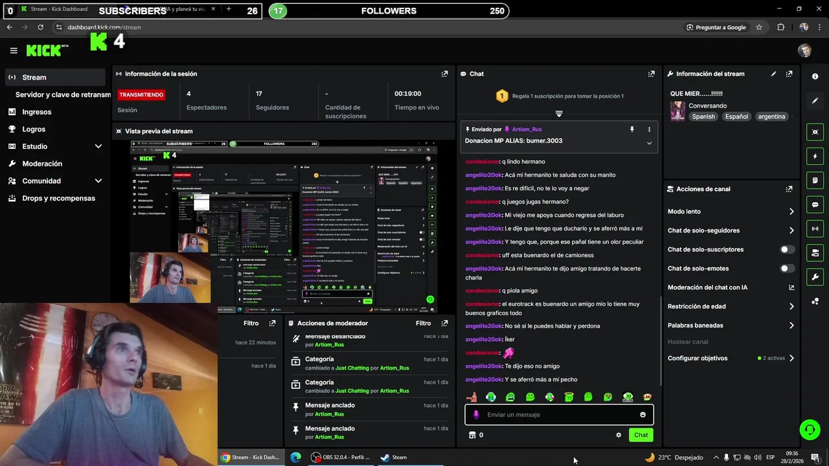Select Stream in the sidebar
This screenshot has width=829, height=466.
(x=55, y=77)
